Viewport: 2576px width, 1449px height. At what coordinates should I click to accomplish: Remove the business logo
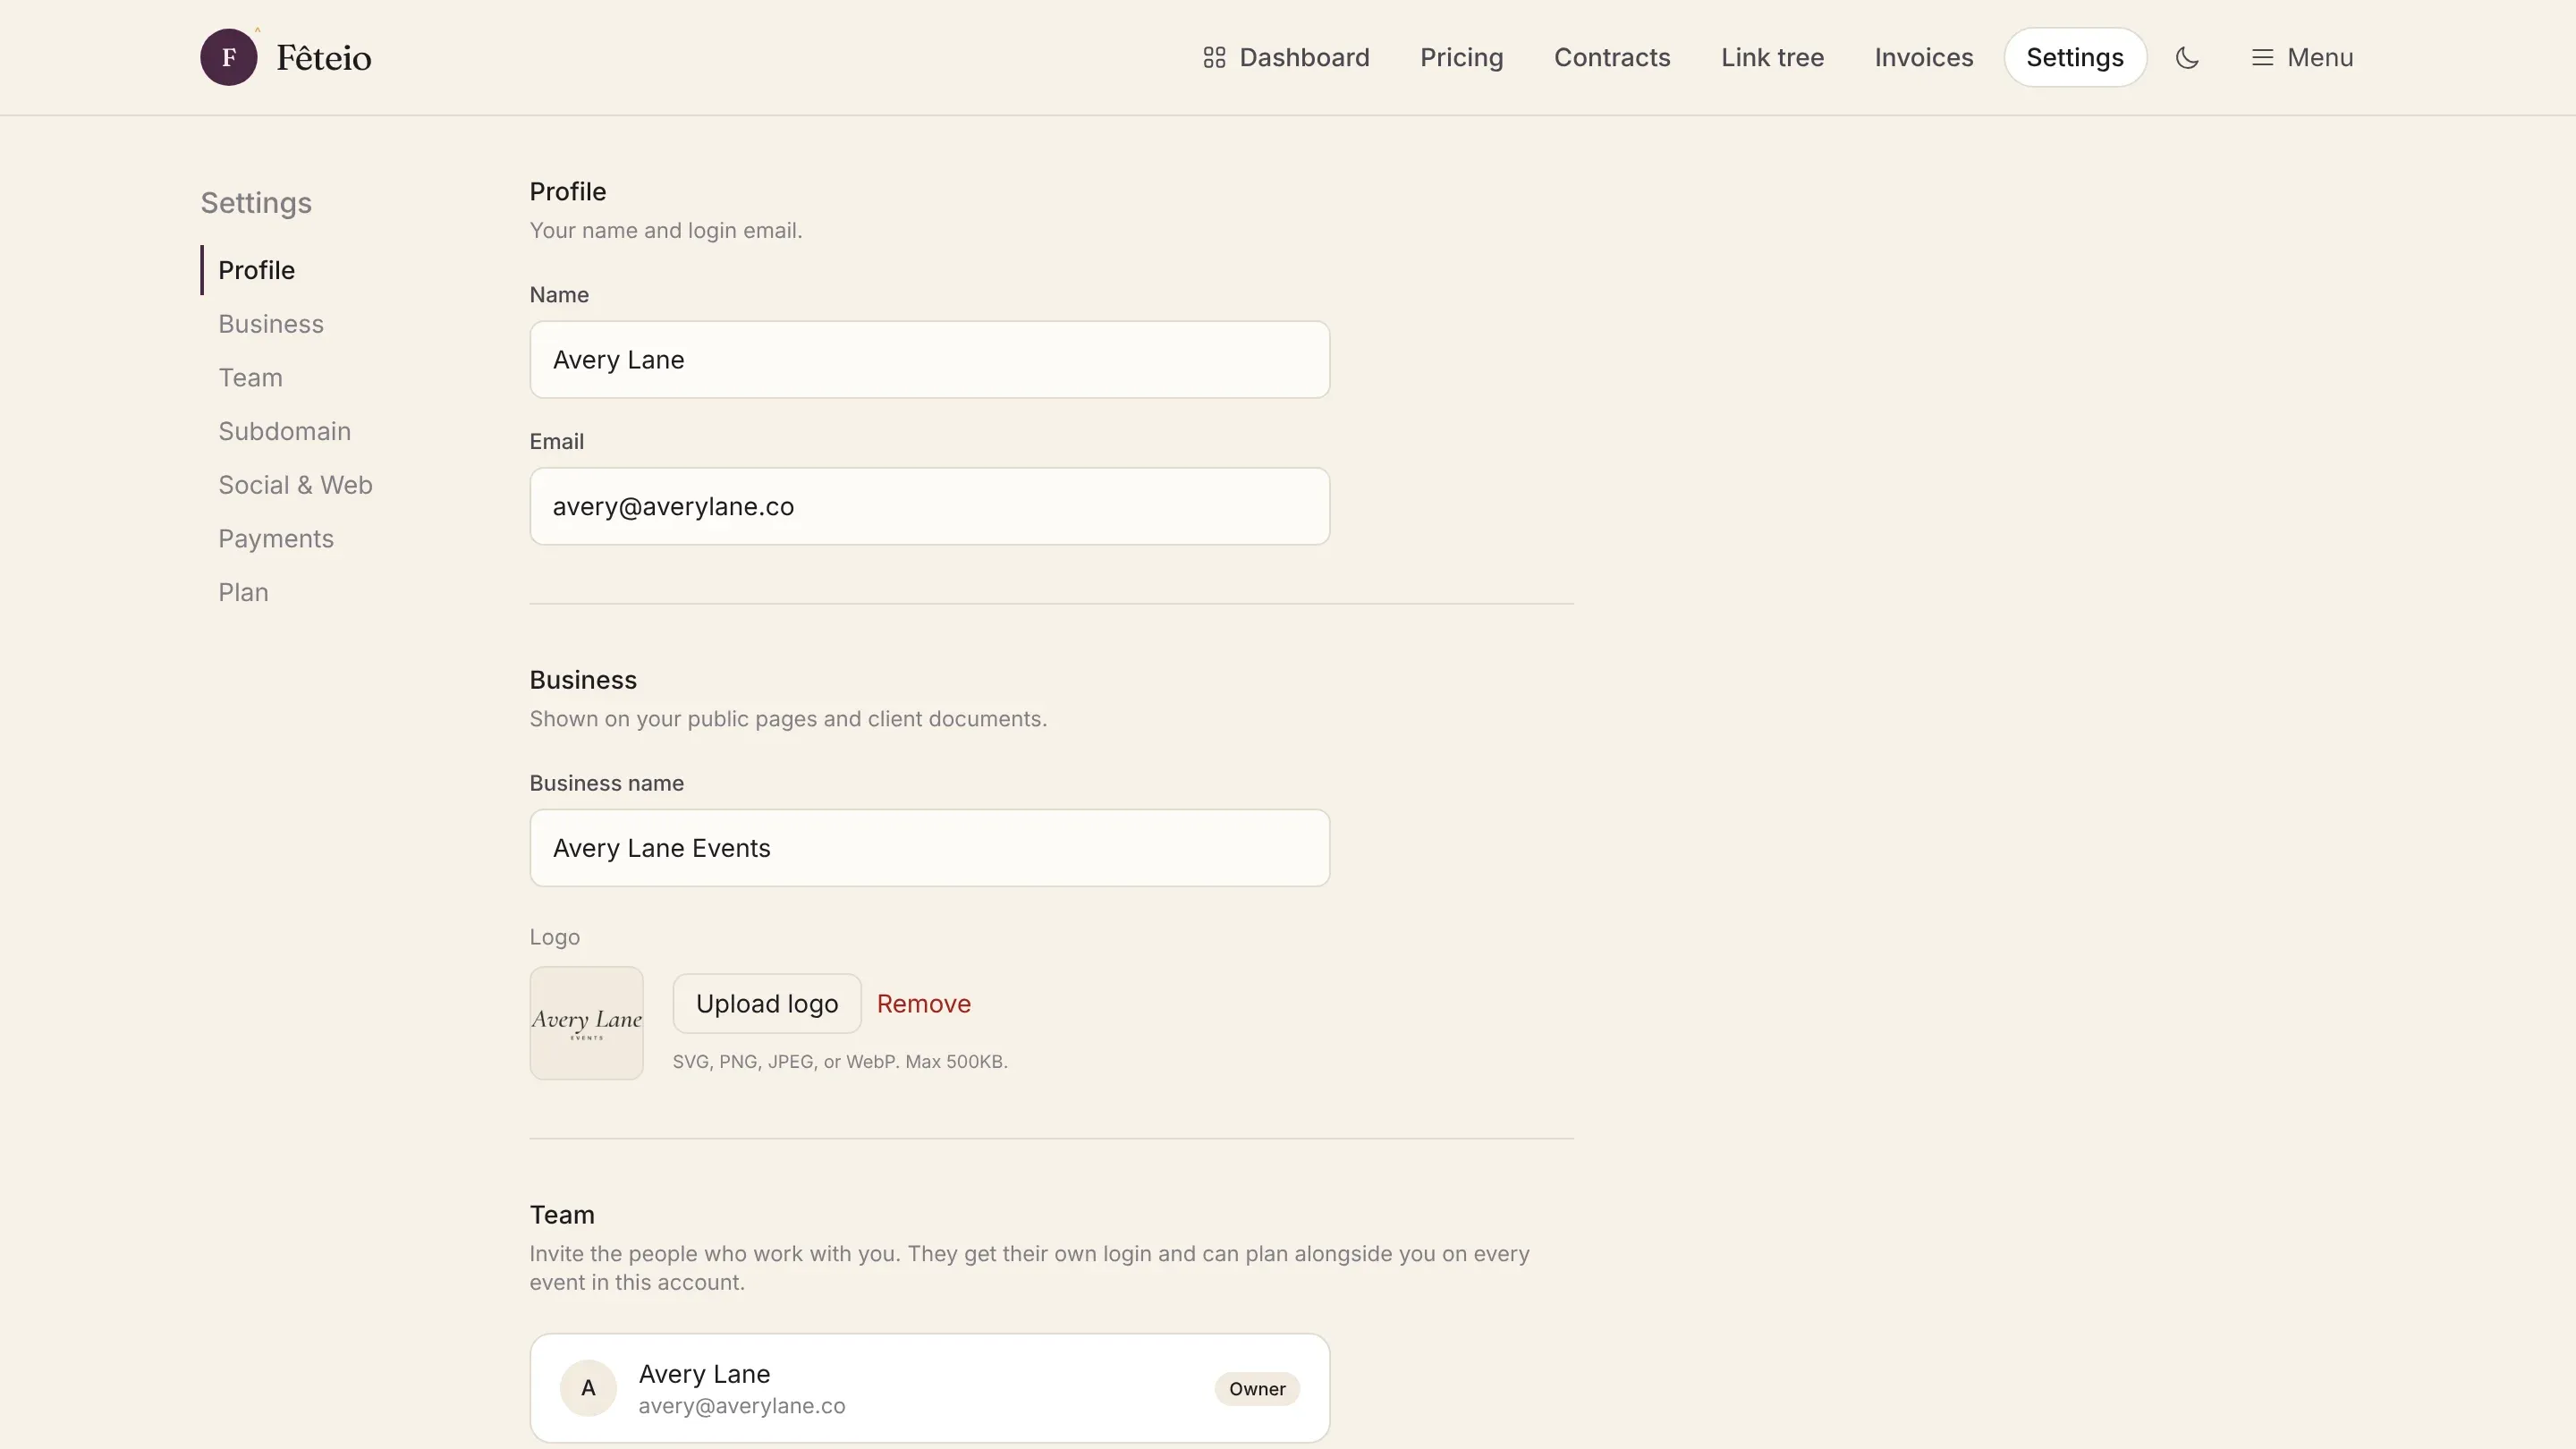point(923,1003)
